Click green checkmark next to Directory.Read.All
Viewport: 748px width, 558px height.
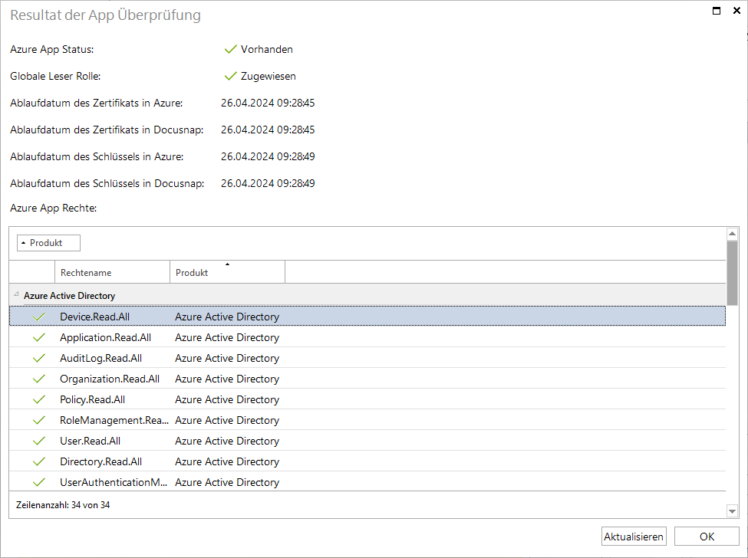pos(39,461)
